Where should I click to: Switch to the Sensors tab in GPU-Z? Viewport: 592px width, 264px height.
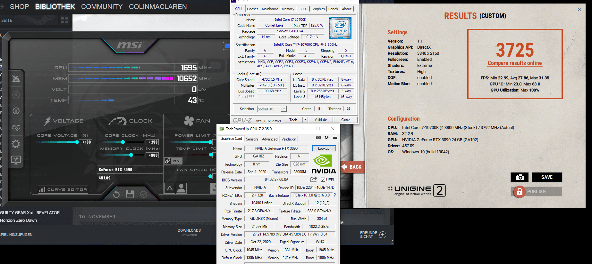pos(252,139)
